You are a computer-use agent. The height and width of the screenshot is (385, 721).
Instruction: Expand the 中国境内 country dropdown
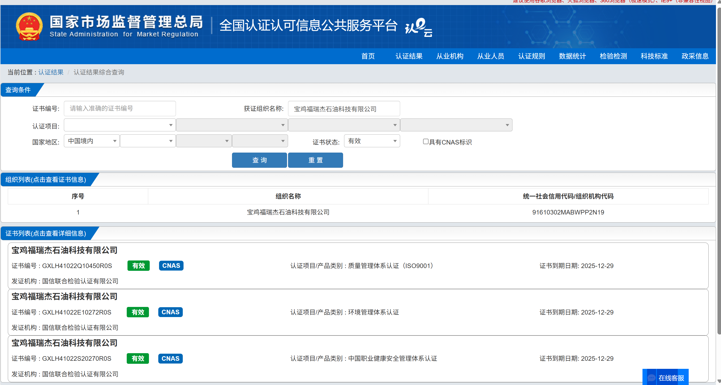tap(92, 141)
